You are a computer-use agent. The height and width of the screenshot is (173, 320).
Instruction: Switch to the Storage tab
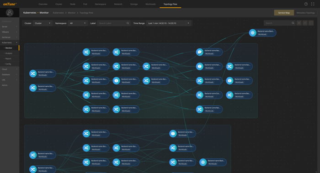click(x=134, y=4)
